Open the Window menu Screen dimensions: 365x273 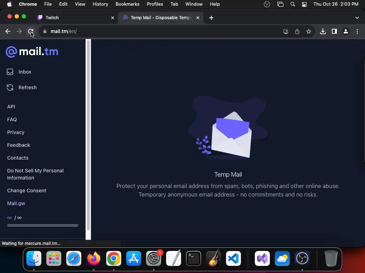point(194,4)
